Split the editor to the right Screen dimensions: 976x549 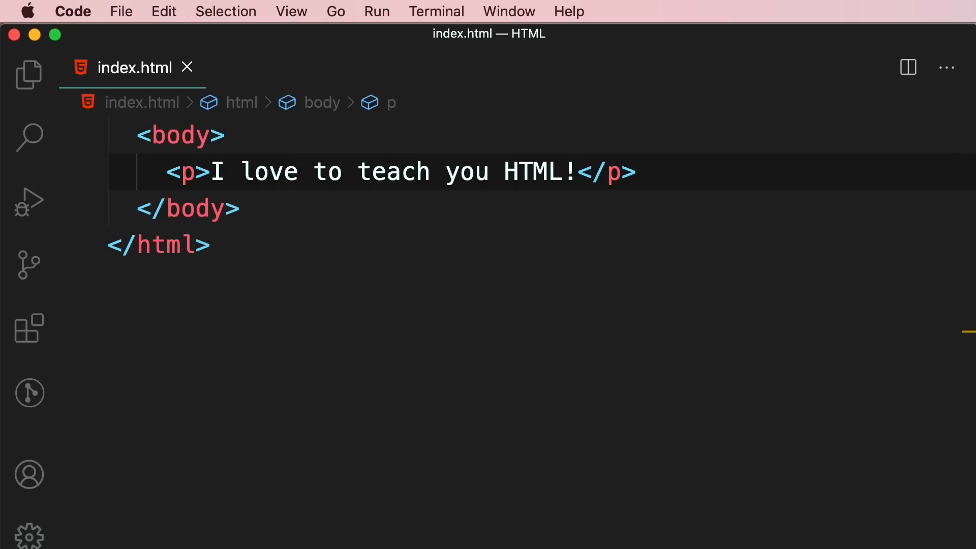(x=908, y=67)
